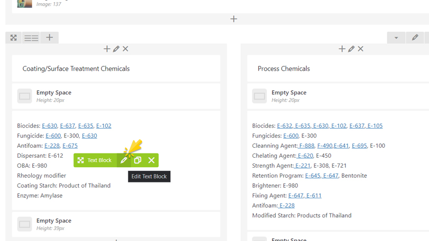
Task: Expand the row dropdown arrow at the right
Action: click(x=396, y=37)
